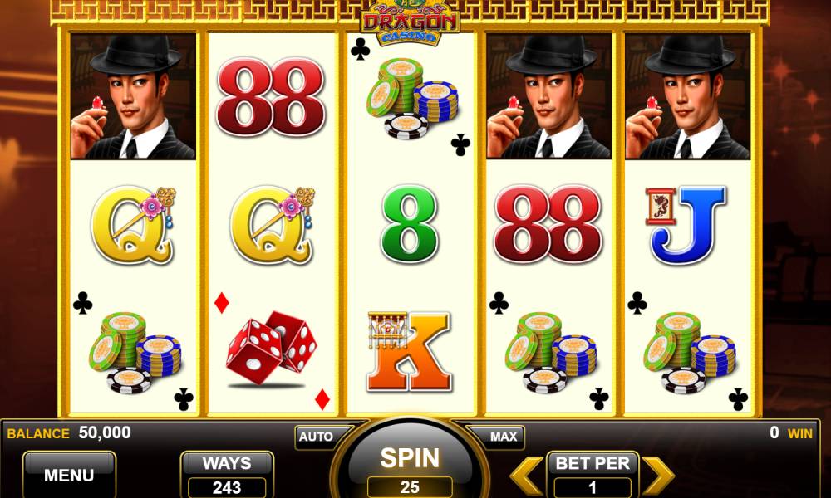Image resolution: width=831 pixels, height=498 pixels.
Task: Click the yellow Q on second reel
Action: [273, 224]
